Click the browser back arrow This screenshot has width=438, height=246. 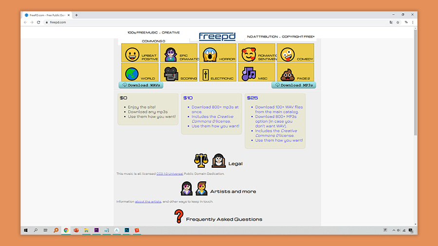(25, 22)
